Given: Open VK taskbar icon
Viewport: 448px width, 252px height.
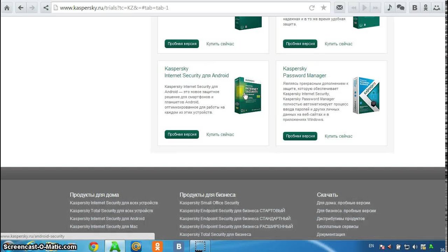Looking at the screenshot, I should (179, 247).
